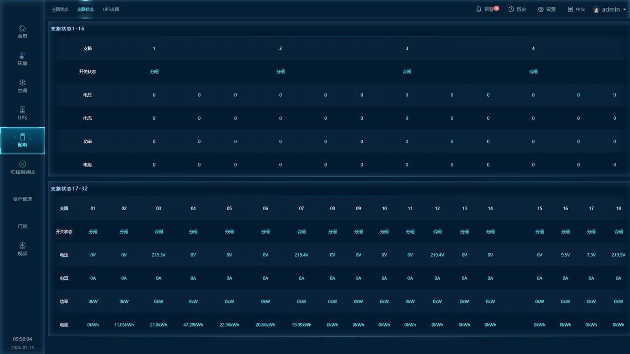Open the IO控制调试 icon in sidebar
Viewport: 630px width, 354px height.
22,164
